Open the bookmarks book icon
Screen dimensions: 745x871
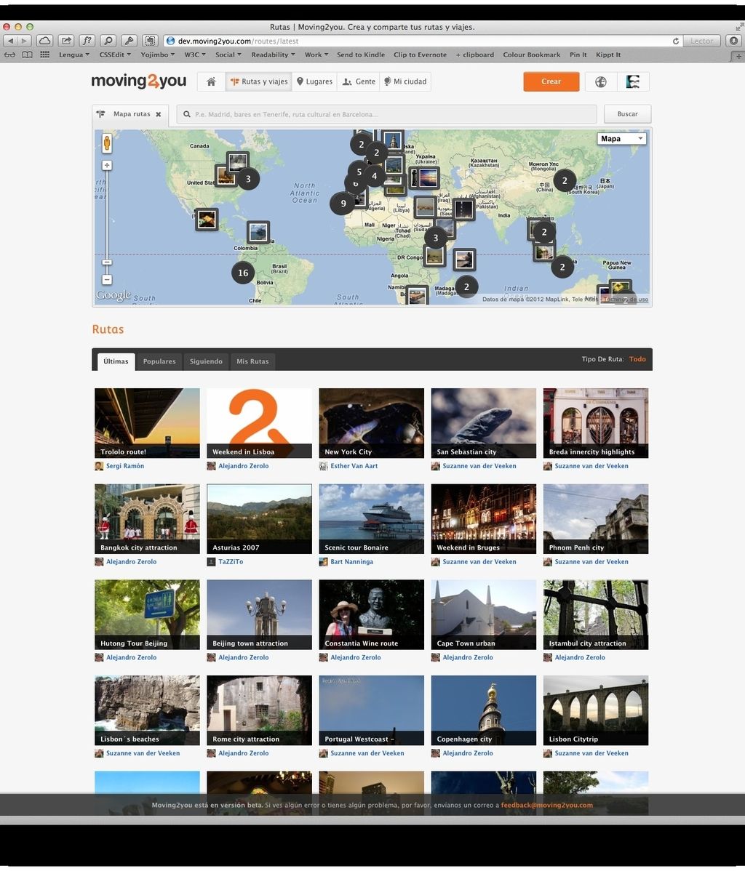click(27, 55)
